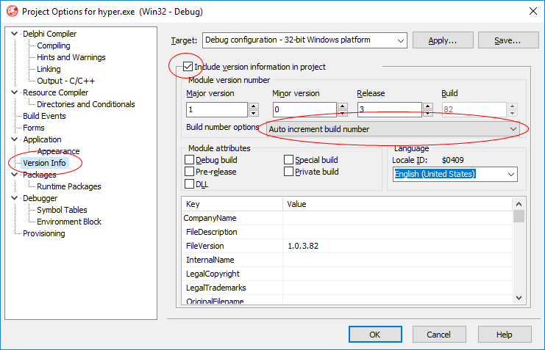Image resolution: width=545 pixels, height=350 pixels.
Task: Enable the Debug build checkbox
Action: point(190,160)
